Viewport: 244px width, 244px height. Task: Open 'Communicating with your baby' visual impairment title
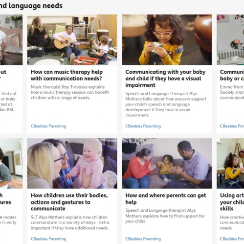[x=165, y=79]
